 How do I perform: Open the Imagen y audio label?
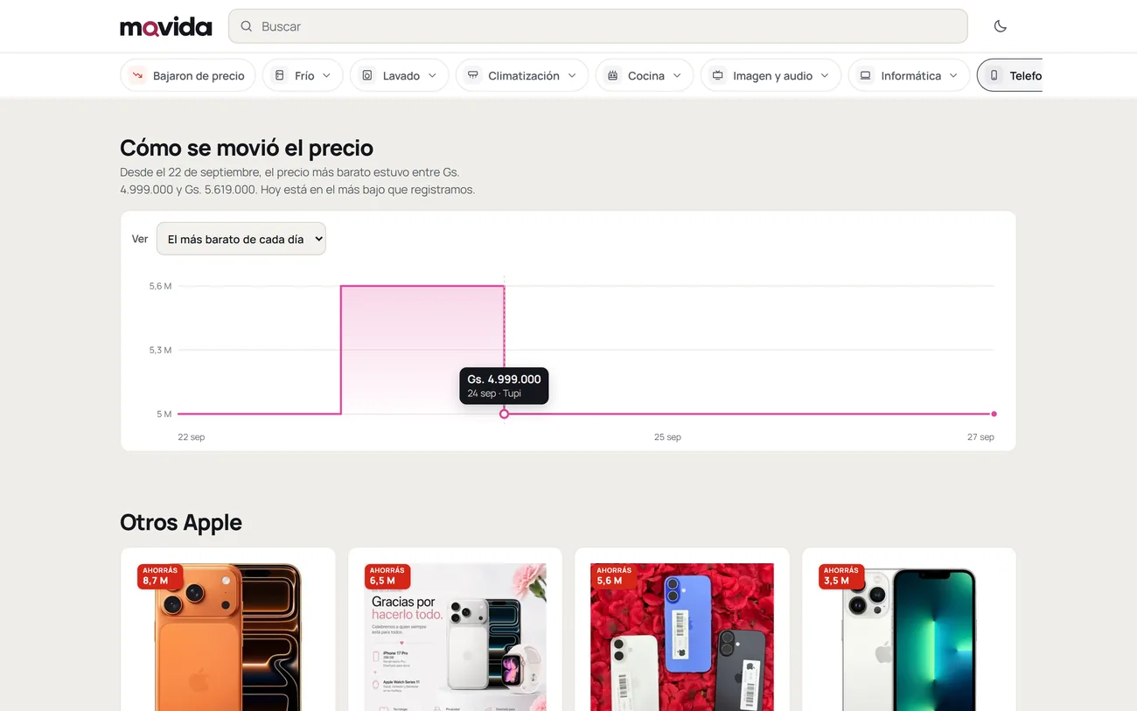(x=773, y=76)
